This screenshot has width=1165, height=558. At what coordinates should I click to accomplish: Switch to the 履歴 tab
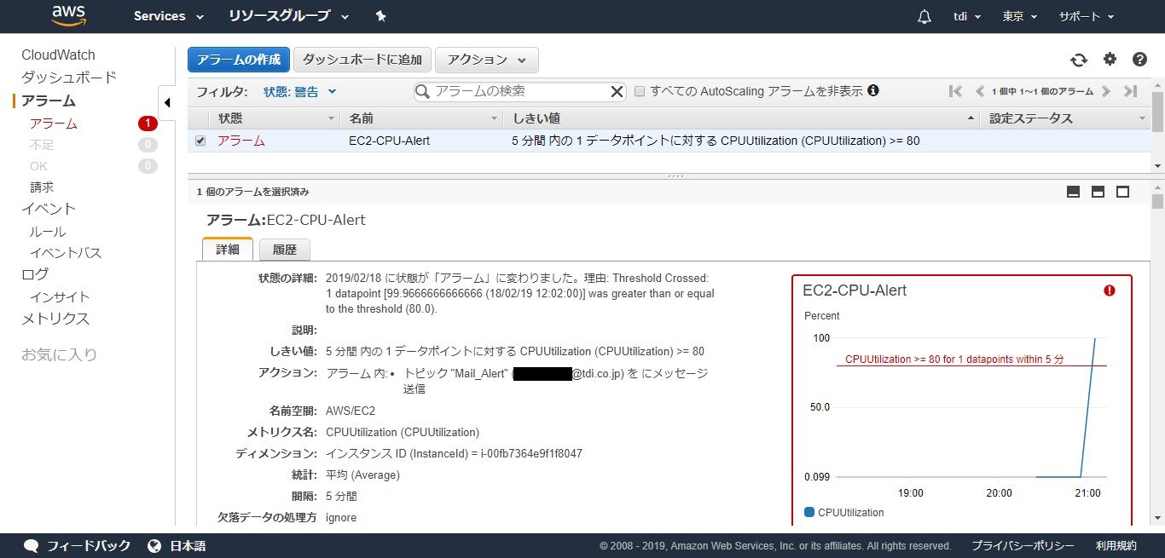point(285,250)
